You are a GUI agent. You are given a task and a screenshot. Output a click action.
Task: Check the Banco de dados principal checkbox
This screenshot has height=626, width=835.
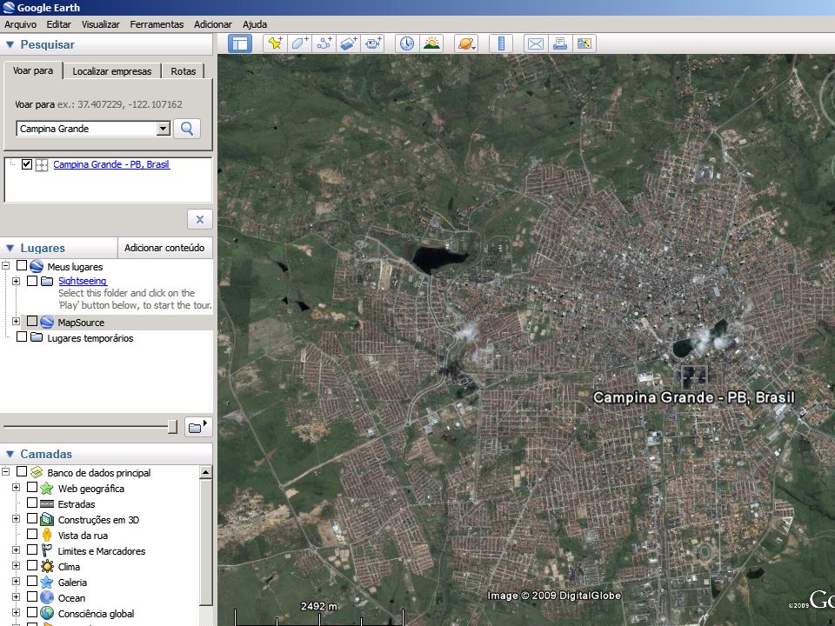point(21,471)
